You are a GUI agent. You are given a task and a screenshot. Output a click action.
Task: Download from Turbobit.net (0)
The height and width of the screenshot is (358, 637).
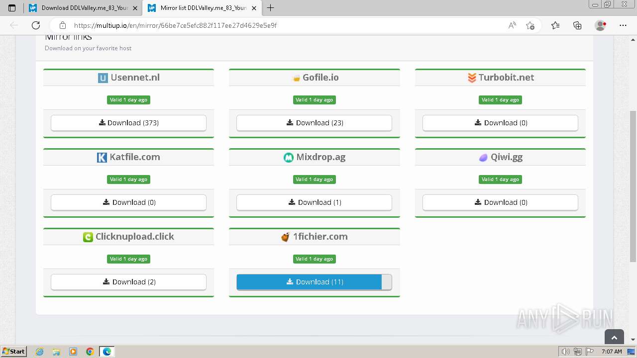[500, 123]
